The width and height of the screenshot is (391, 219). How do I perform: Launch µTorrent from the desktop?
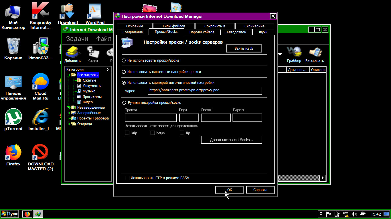coord(13,120)
